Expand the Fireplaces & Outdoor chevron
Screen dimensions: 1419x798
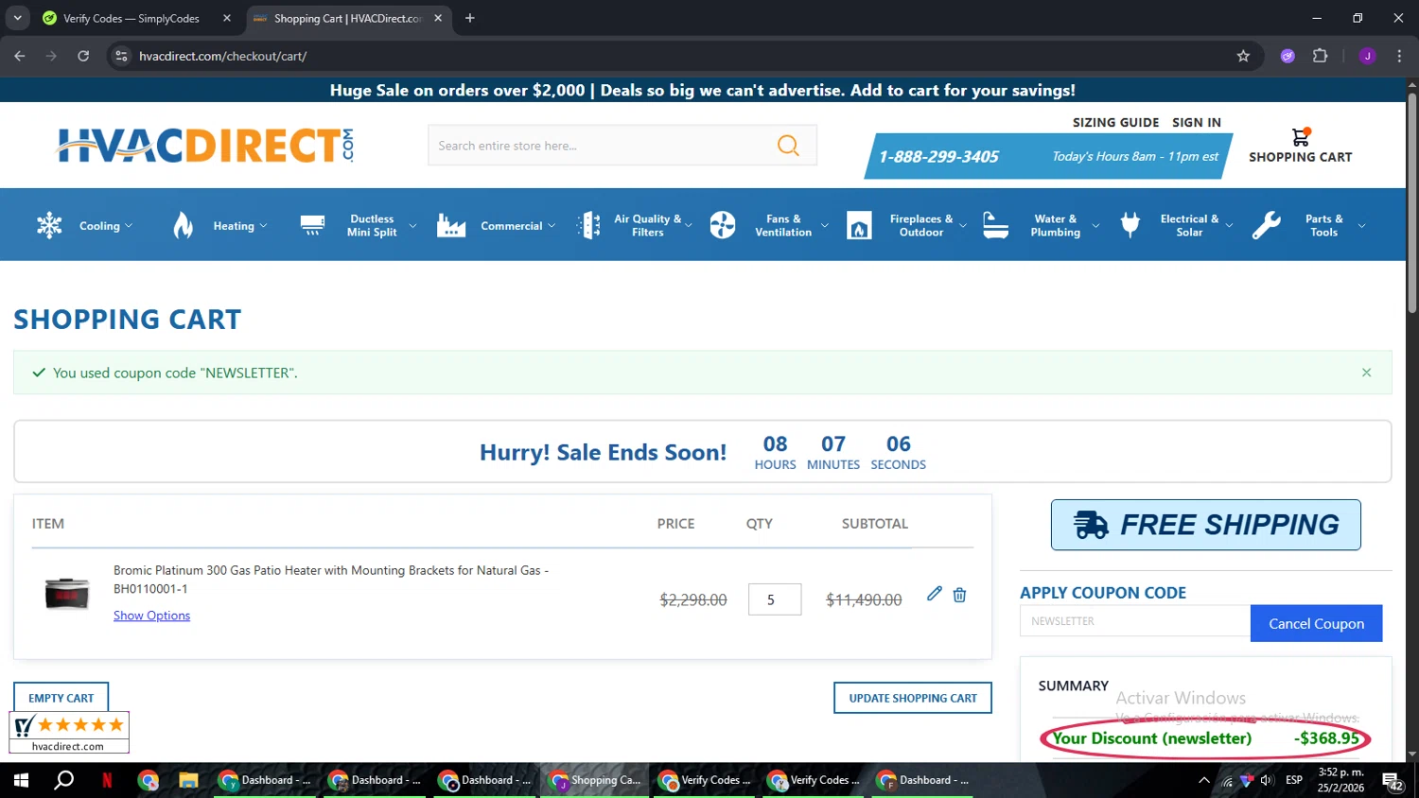click(963, 226)
